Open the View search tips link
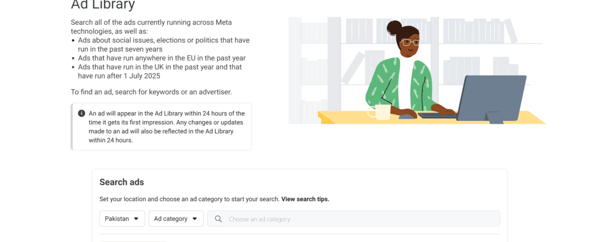 (305, 199)
